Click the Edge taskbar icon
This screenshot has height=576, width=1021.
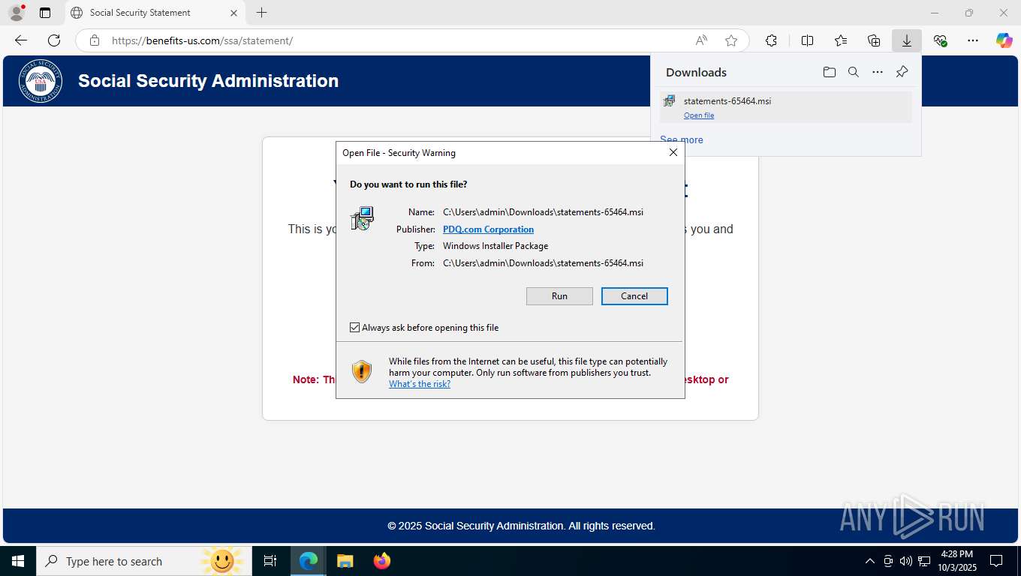coord(309,561)
